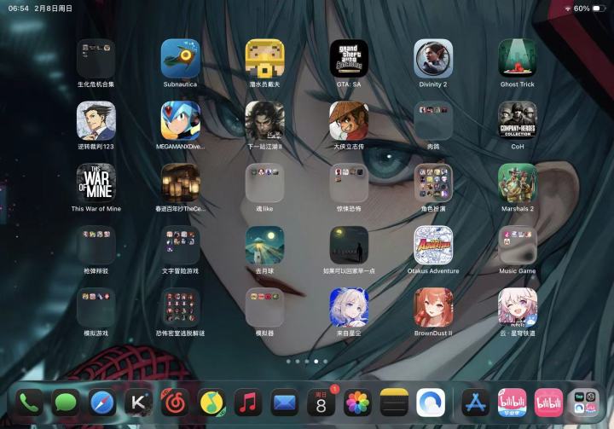
Task: Open the 潜水员戴夫 app
Action: click(264, 58)
